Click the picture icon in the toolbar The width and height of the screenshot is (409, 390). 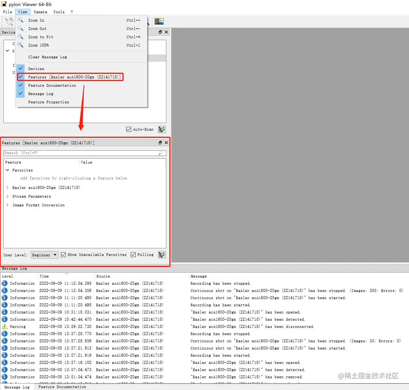tap(159, 21)
